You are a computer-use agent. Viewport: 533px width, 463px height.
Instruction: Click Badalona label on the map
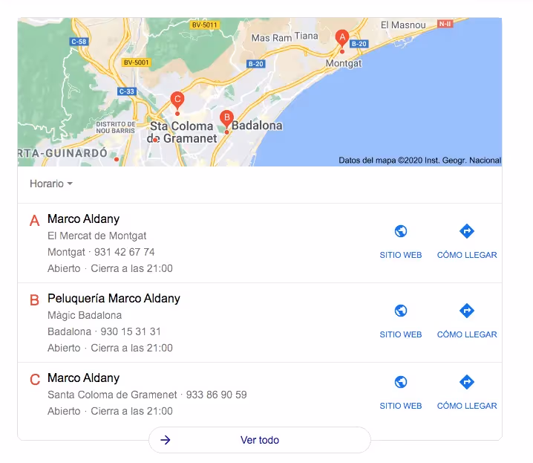[257, 126]
